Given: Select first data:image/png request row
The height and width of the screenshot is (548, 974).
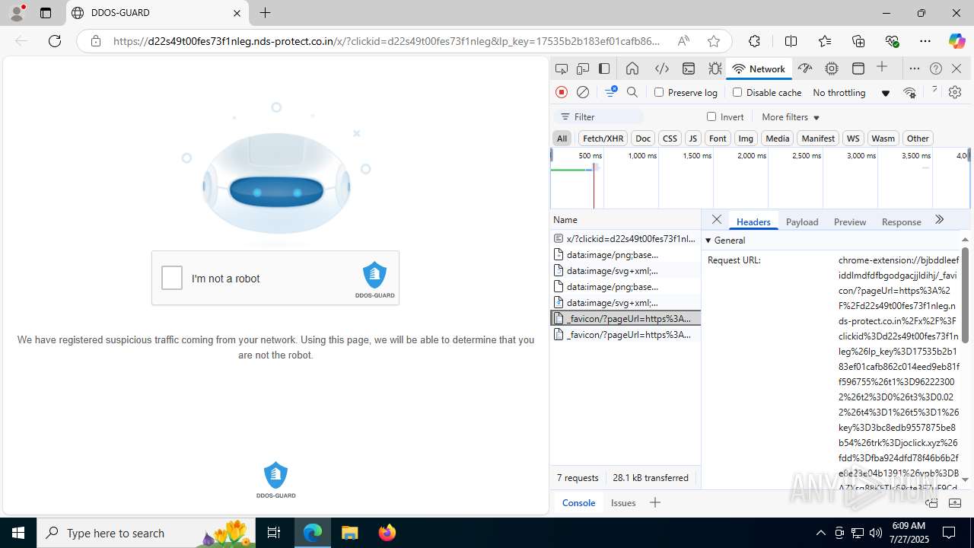Looking at the screenshot, I should pyautogui.click(x=625, y=254).
